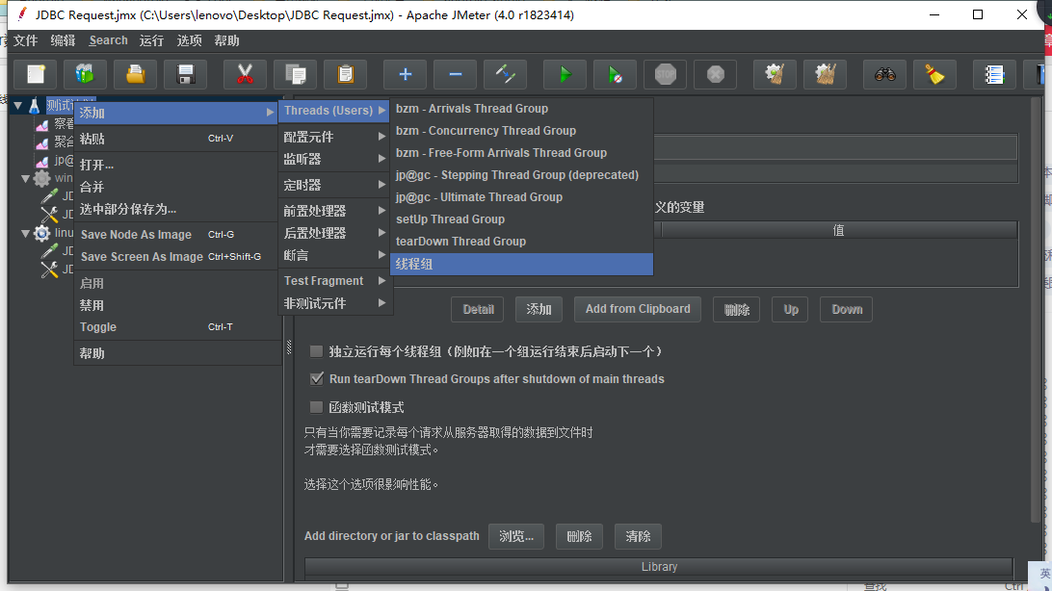Expand the 后置处理器 submenu

click(x=334, y=233)
